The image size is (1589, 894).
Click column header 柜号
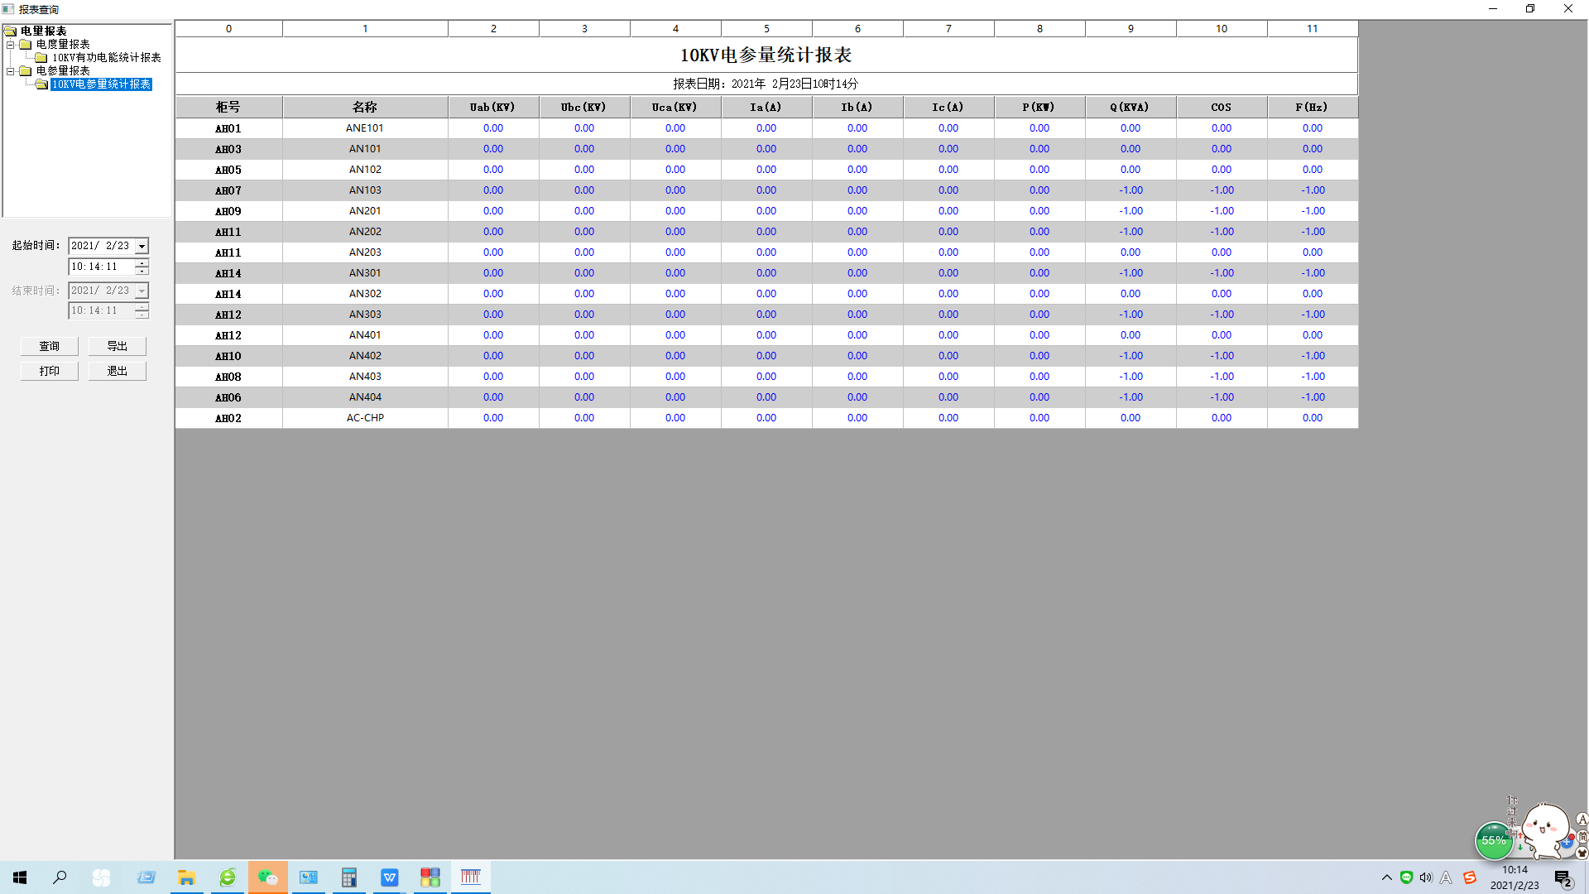click(228, 108)
